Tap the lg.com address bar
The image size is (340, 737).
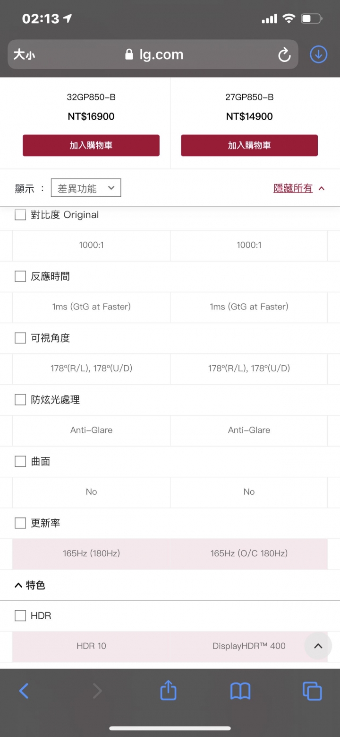(153, 55)
